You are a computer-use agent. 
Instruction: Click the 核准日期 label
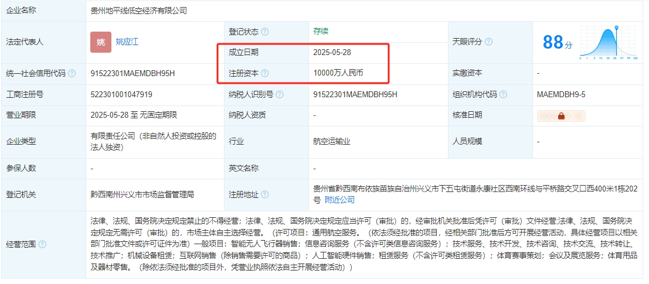467,116
